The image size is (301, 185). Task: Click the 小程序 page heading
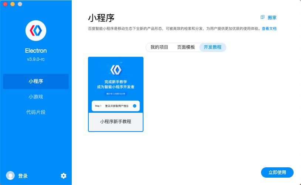pos(101,18)
